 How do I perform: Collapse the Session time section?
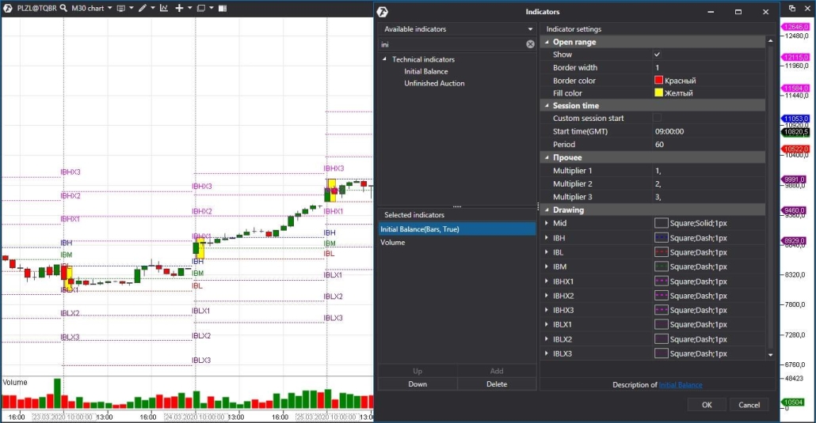(547, 105)
